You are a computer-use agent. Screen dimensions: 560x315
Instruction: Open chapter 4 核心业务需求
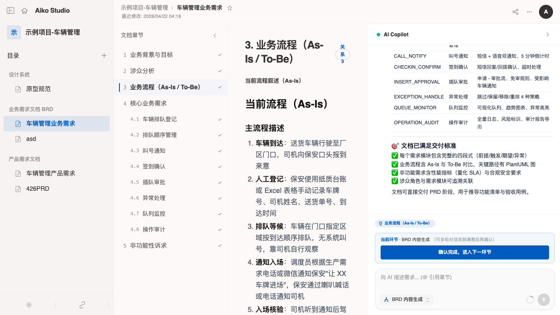point(171,104)
